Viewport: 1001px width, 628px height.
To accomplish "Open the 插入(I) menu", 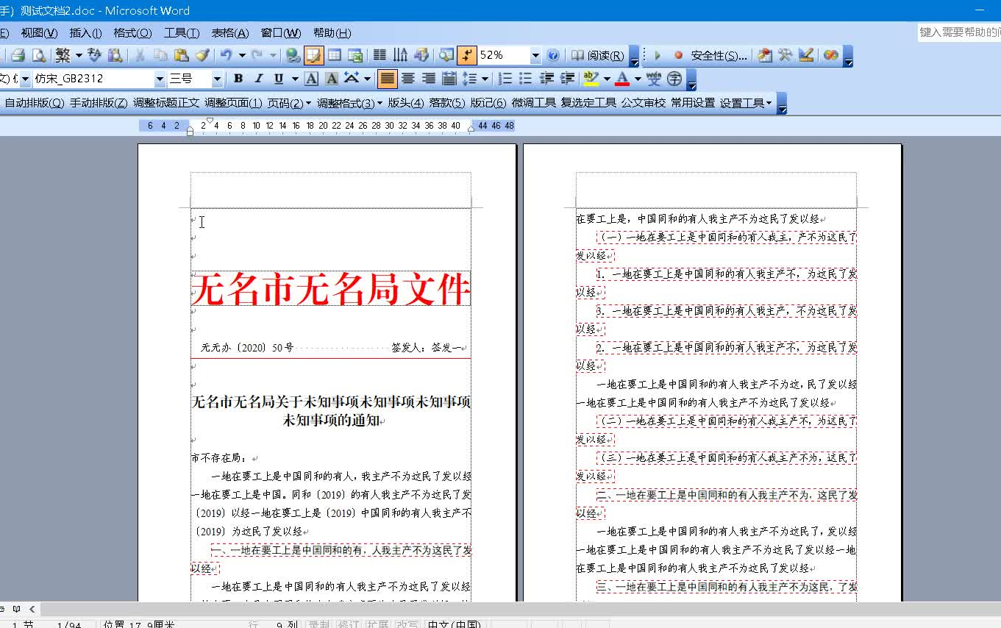I will click(x=85, y=32).
